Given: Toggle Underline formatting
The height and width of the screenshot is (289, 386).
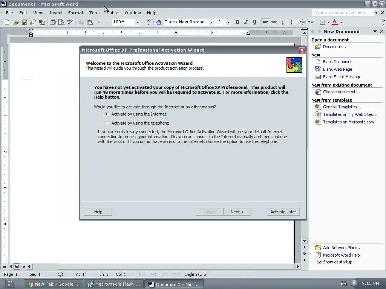Looking at the screenshot, I should click(254, 22).
